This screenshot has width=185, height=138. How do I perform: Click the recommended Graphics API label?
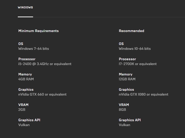coord(130,120)
